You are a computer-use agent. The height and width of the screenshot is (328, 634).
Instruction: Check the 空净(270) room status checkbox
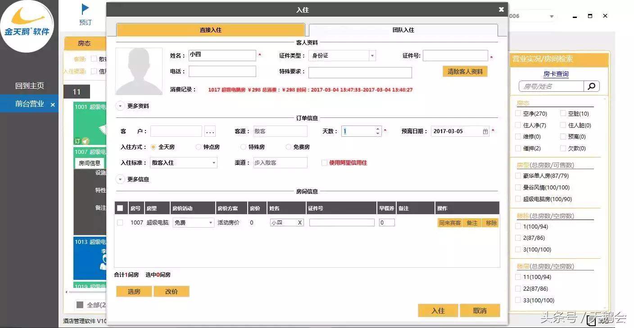point(517,113)
